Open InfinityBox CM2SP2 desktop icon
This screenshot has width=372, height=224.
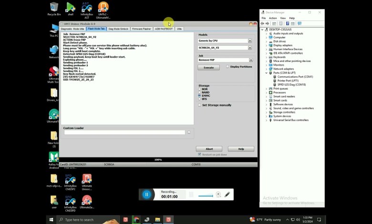click(x=70, y=182)
